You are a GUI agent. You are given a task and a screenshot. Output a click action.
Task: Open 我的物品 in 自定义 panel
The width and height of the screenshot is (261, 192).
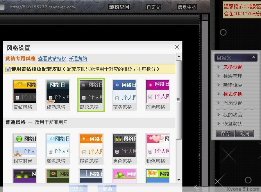pyautogui.click(x=232, y=115)
